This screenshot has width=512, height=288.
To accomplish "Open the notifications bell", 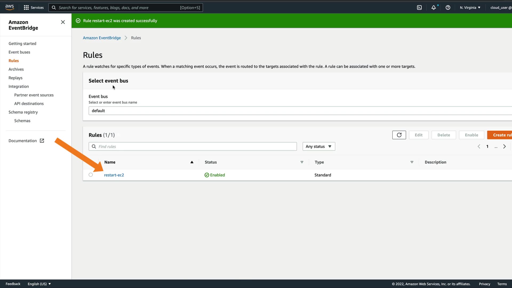I will pos(434,7).
